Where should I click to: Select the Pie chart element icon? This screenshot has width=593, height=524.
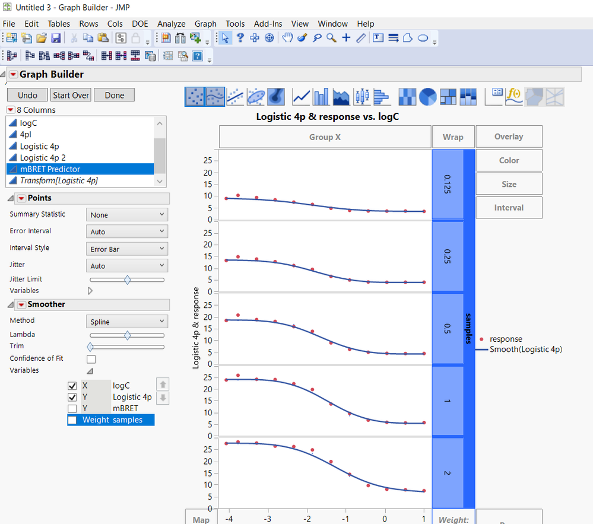coord(427,96)
